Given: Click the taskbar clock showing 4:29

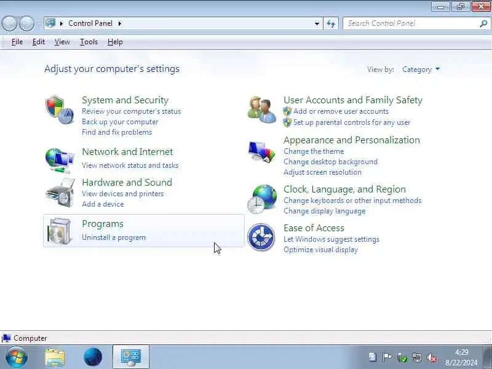Looking at the screenshot, I should click(461, 357).
